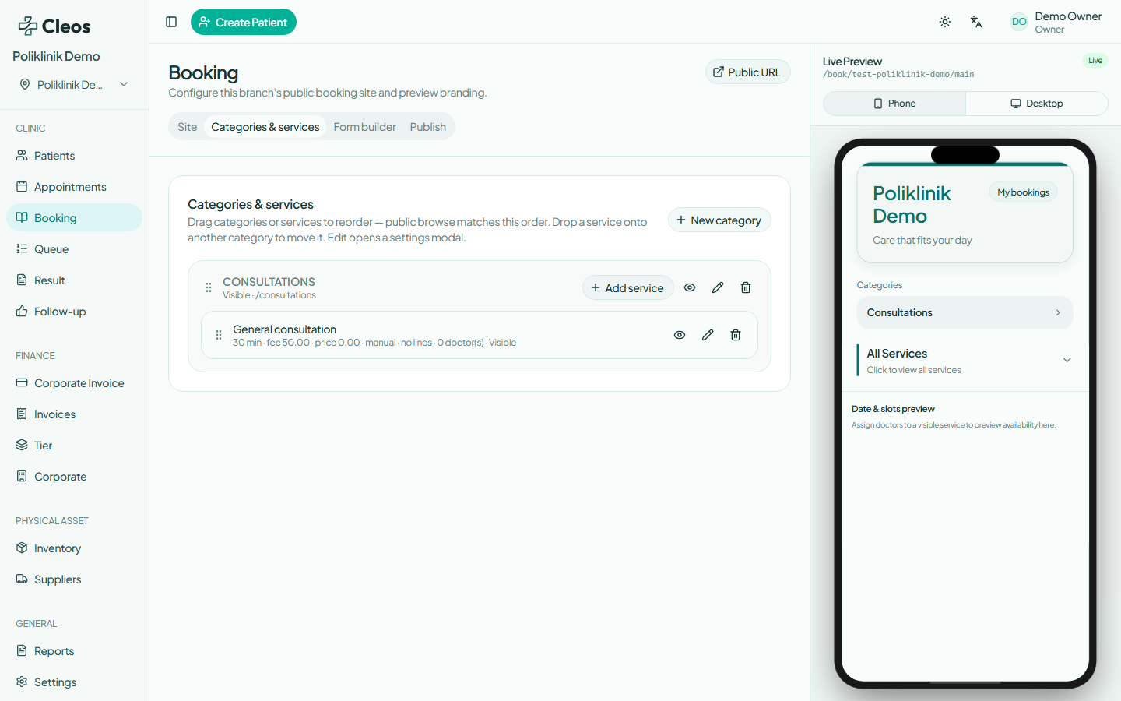Open Settings from the sidebar
This screenshot has height=701, width=1121.
point(75,682)
